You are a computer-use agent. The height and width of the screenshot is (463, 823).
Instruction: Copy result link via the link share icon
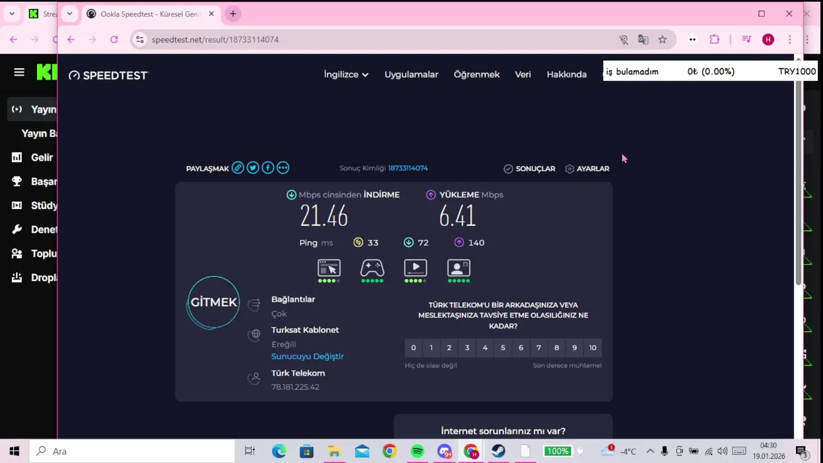click(x=238, y=168)
